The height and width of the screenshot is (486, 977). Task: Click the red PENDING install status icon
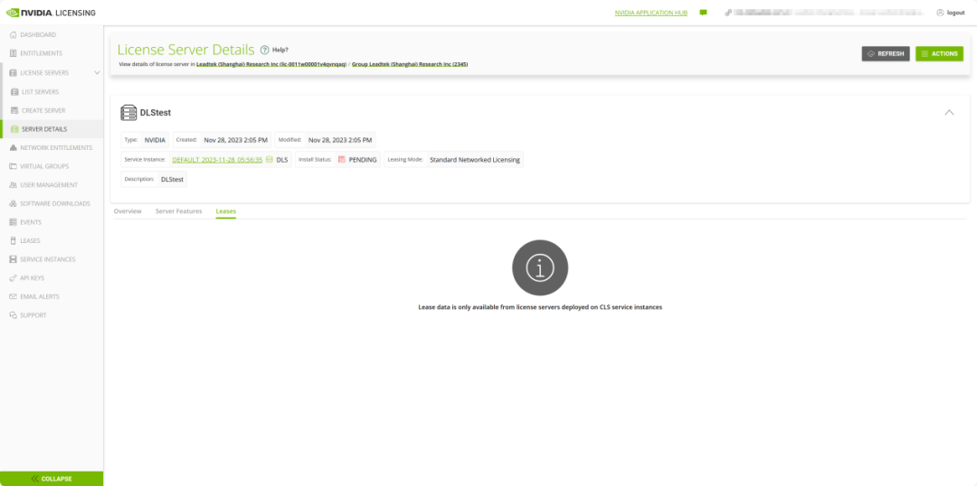[x=341, y=159]
